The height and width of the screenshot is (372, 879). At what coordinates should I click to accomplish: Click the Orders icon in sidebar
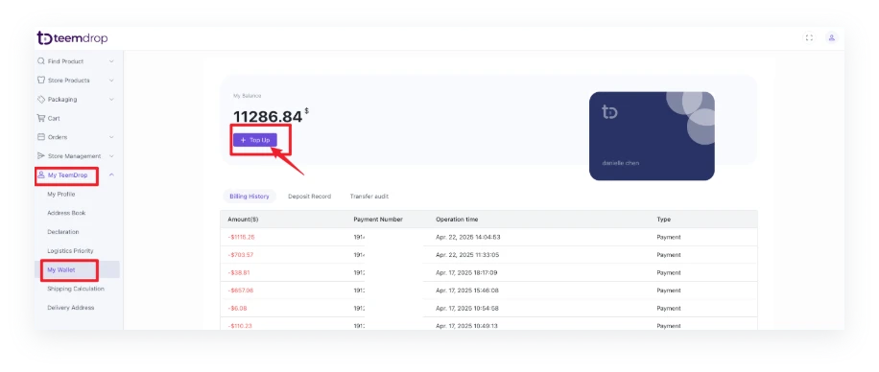(x=40, y=137)
